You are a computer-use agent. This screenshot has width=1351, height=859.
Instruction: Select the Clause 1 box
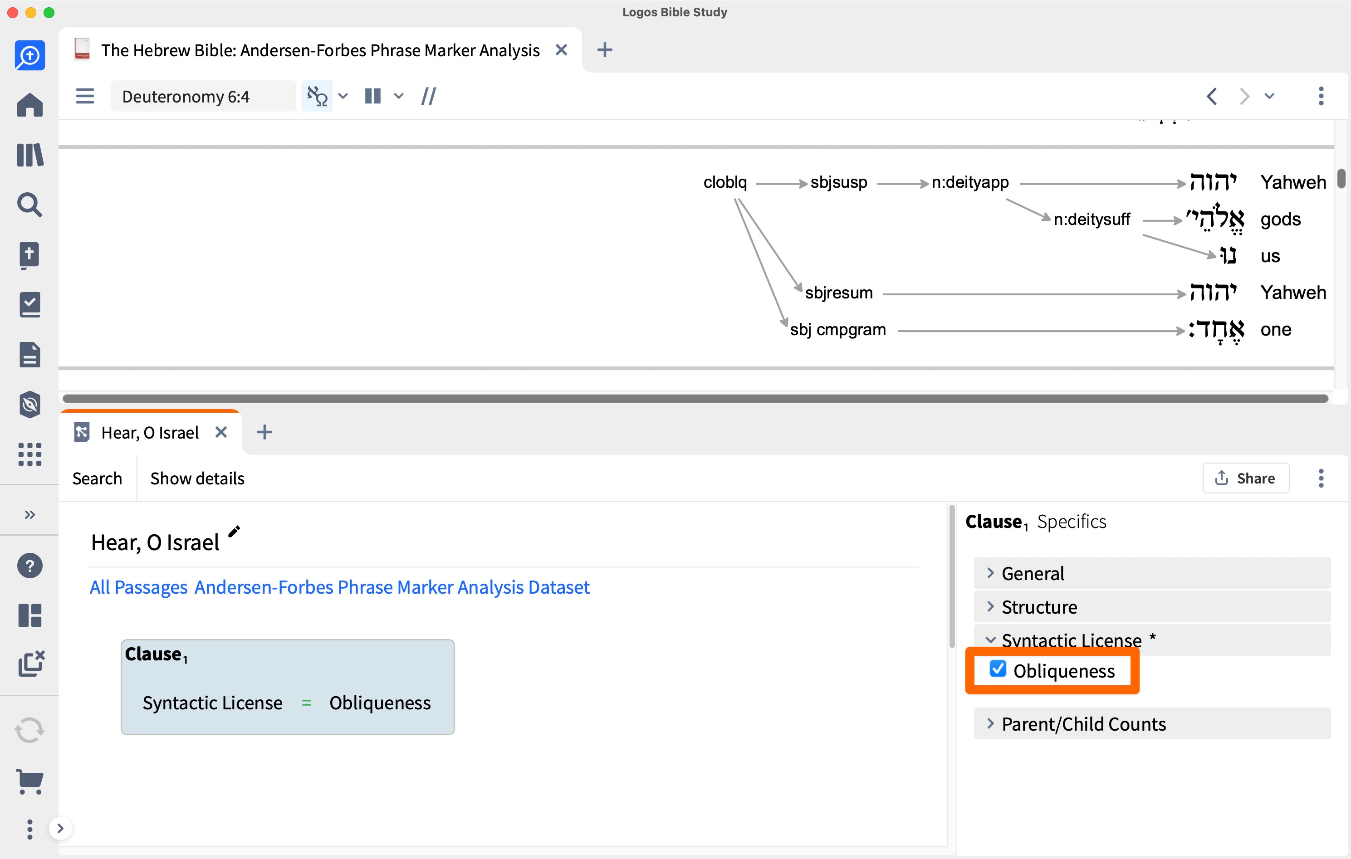click(x=288, y=687)
